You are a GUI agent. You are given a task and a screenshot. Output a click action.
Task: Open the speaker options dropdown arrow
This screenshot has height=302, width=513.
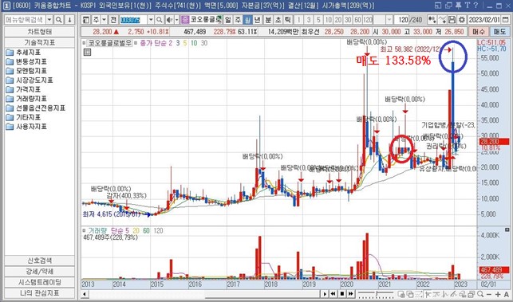(176, 20)
